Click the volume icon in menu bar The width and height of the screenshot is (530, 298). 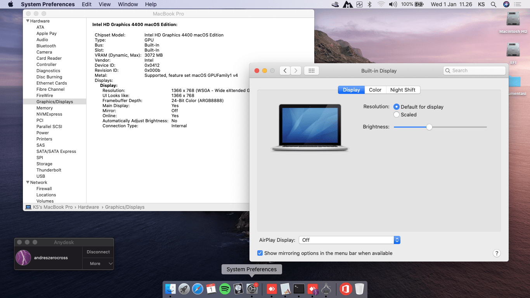pos(393,4)
